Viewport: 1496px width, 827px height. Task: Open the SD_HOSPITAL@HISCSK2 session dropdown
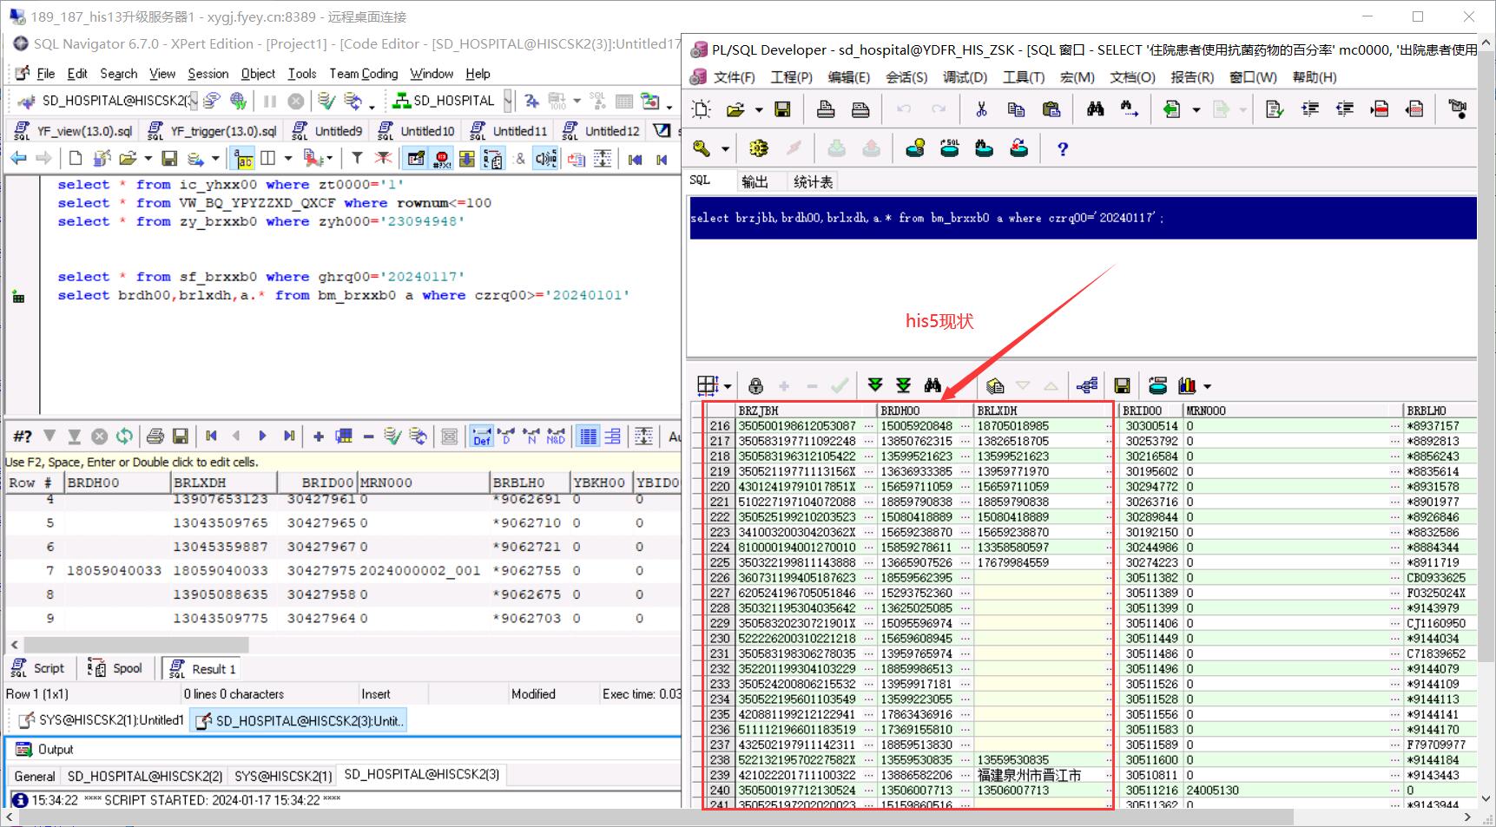point(192,101)
